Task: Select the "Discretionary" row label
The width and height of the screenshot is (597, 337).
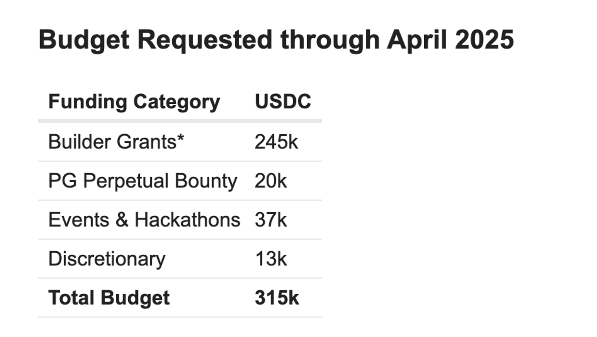Action: pyautogui.click(x=107, y=259)
